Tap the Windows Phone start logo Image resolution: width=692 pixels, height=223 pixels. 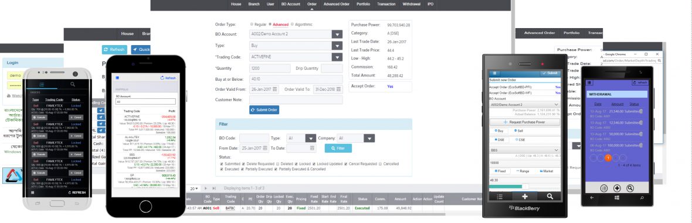pyautogui.click(x=616, y=198)
